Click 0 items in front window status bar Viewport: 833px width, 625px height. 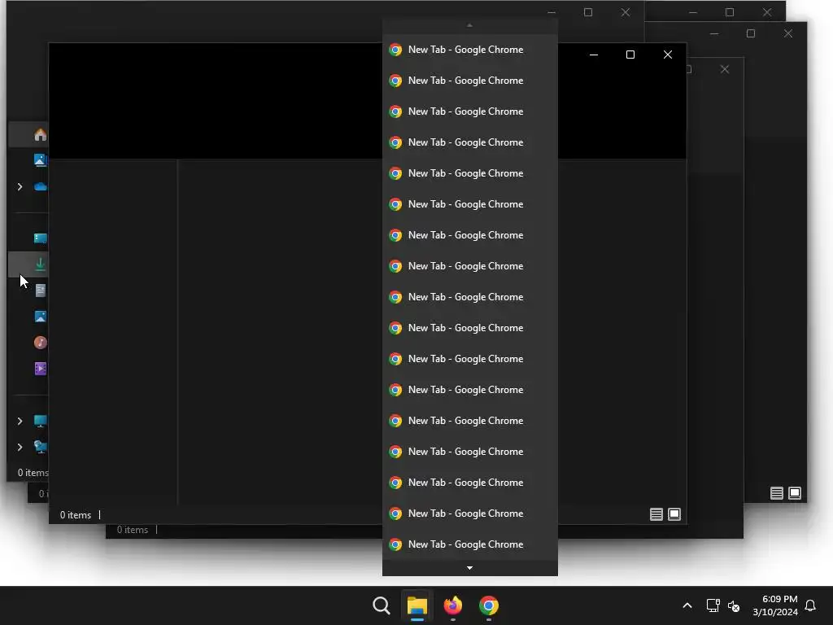(76, 515)
